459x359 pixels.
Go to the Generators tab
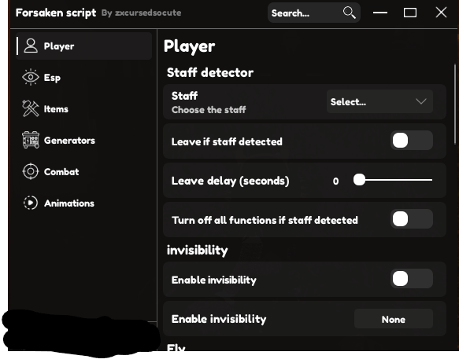coord(84,140)
